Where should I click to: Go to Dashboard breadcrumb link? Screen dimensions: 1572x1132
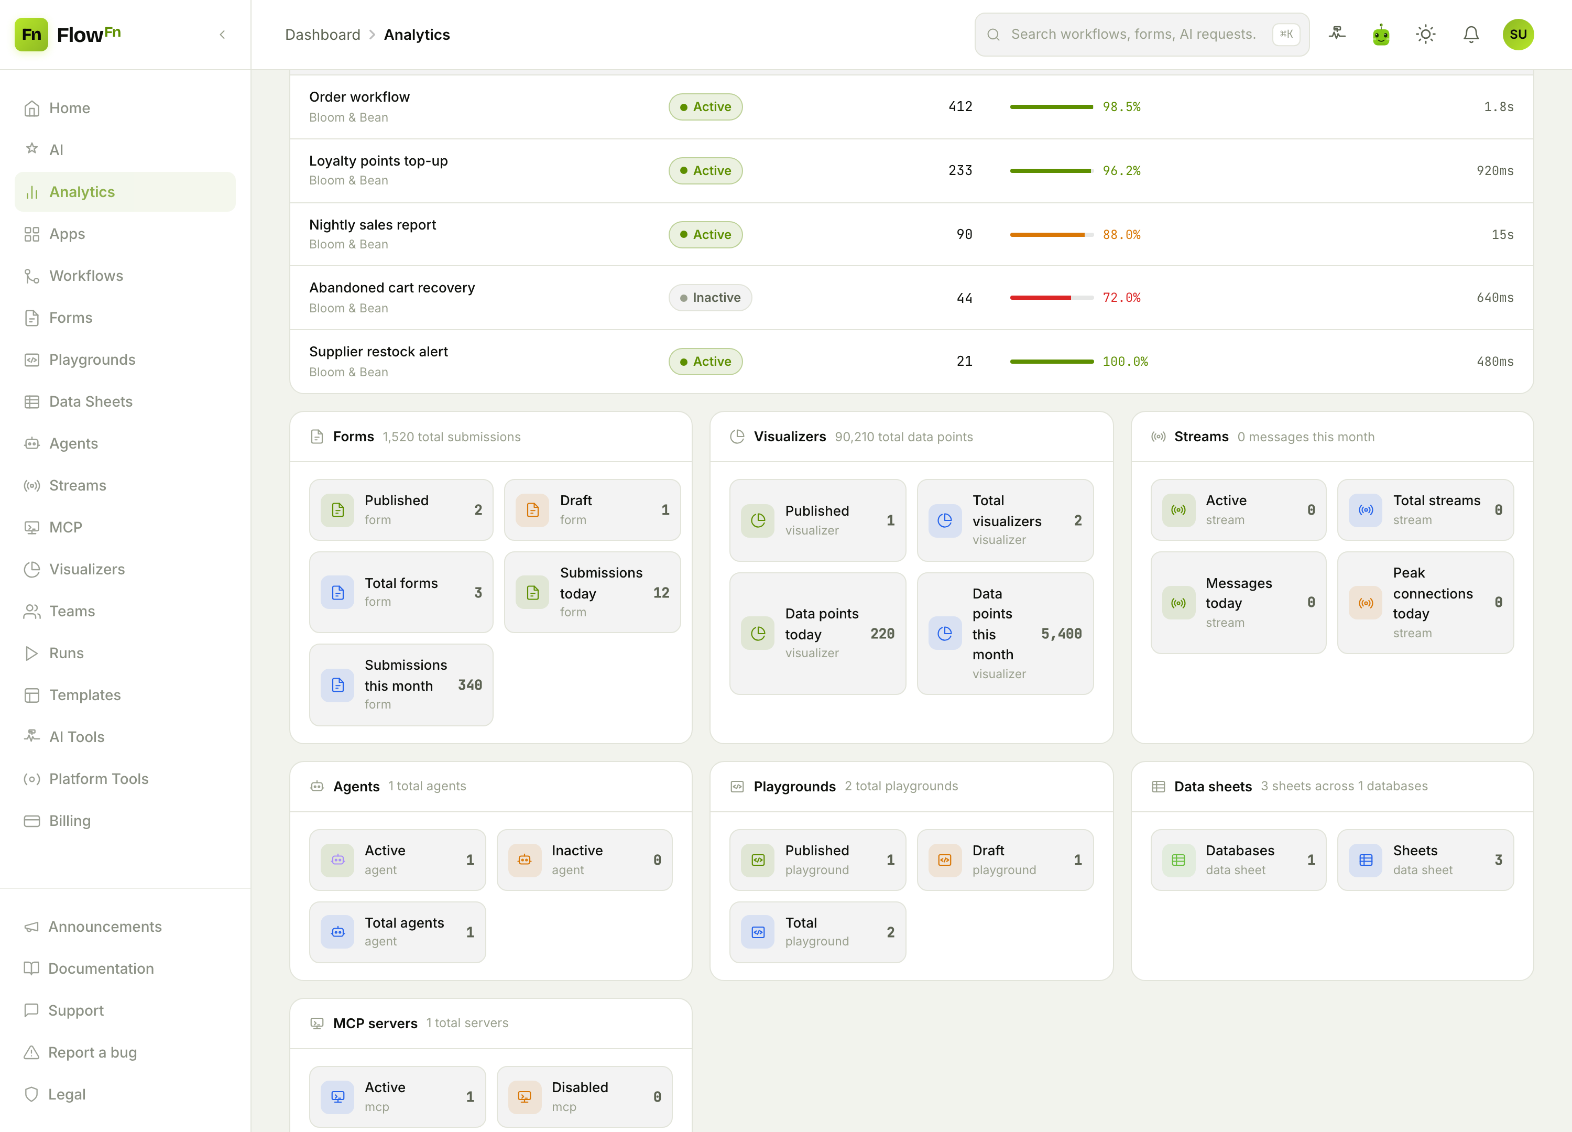[322, 35]
